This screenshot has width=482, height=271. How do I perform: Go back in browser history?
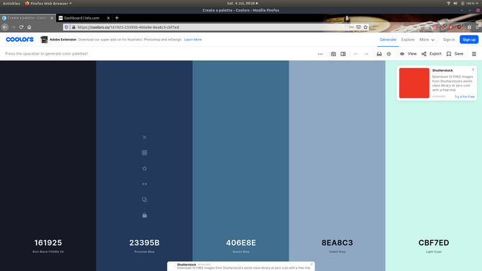tap(5, 27)
